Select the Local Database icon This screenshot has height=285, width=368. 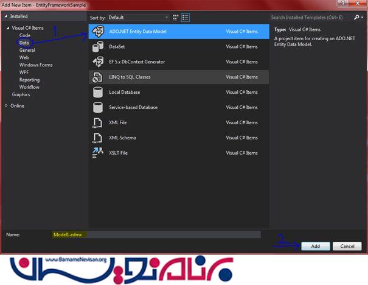[x=97, y=92]
